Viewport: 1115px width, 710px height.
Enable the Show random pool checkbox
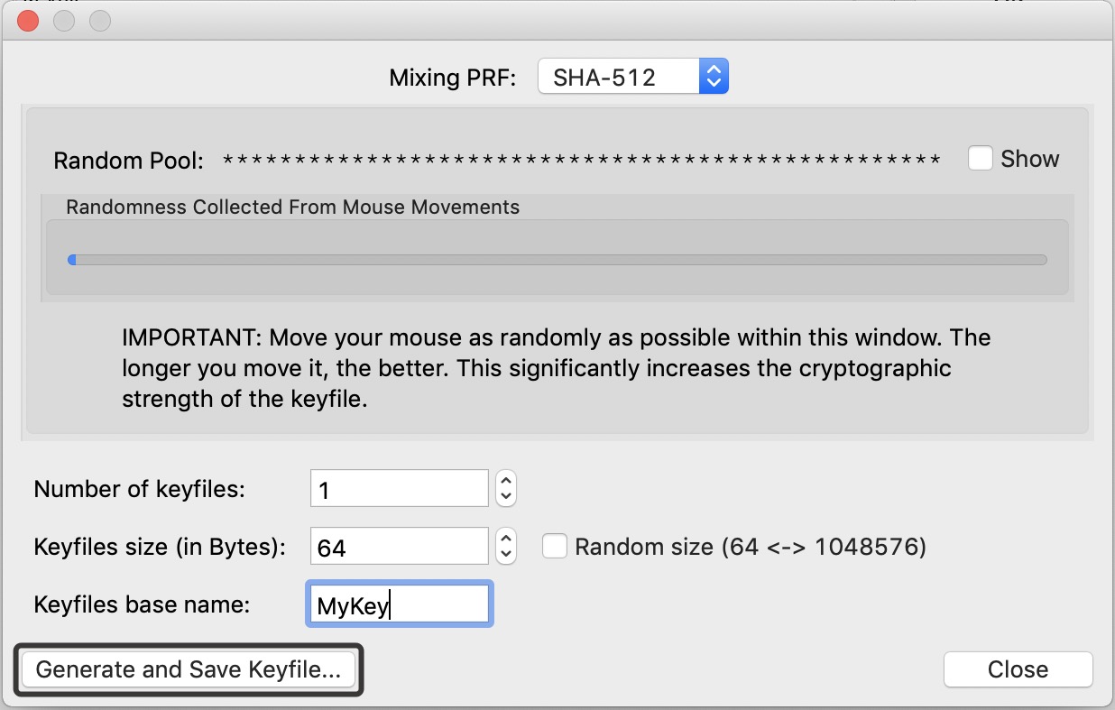point(981,159)
